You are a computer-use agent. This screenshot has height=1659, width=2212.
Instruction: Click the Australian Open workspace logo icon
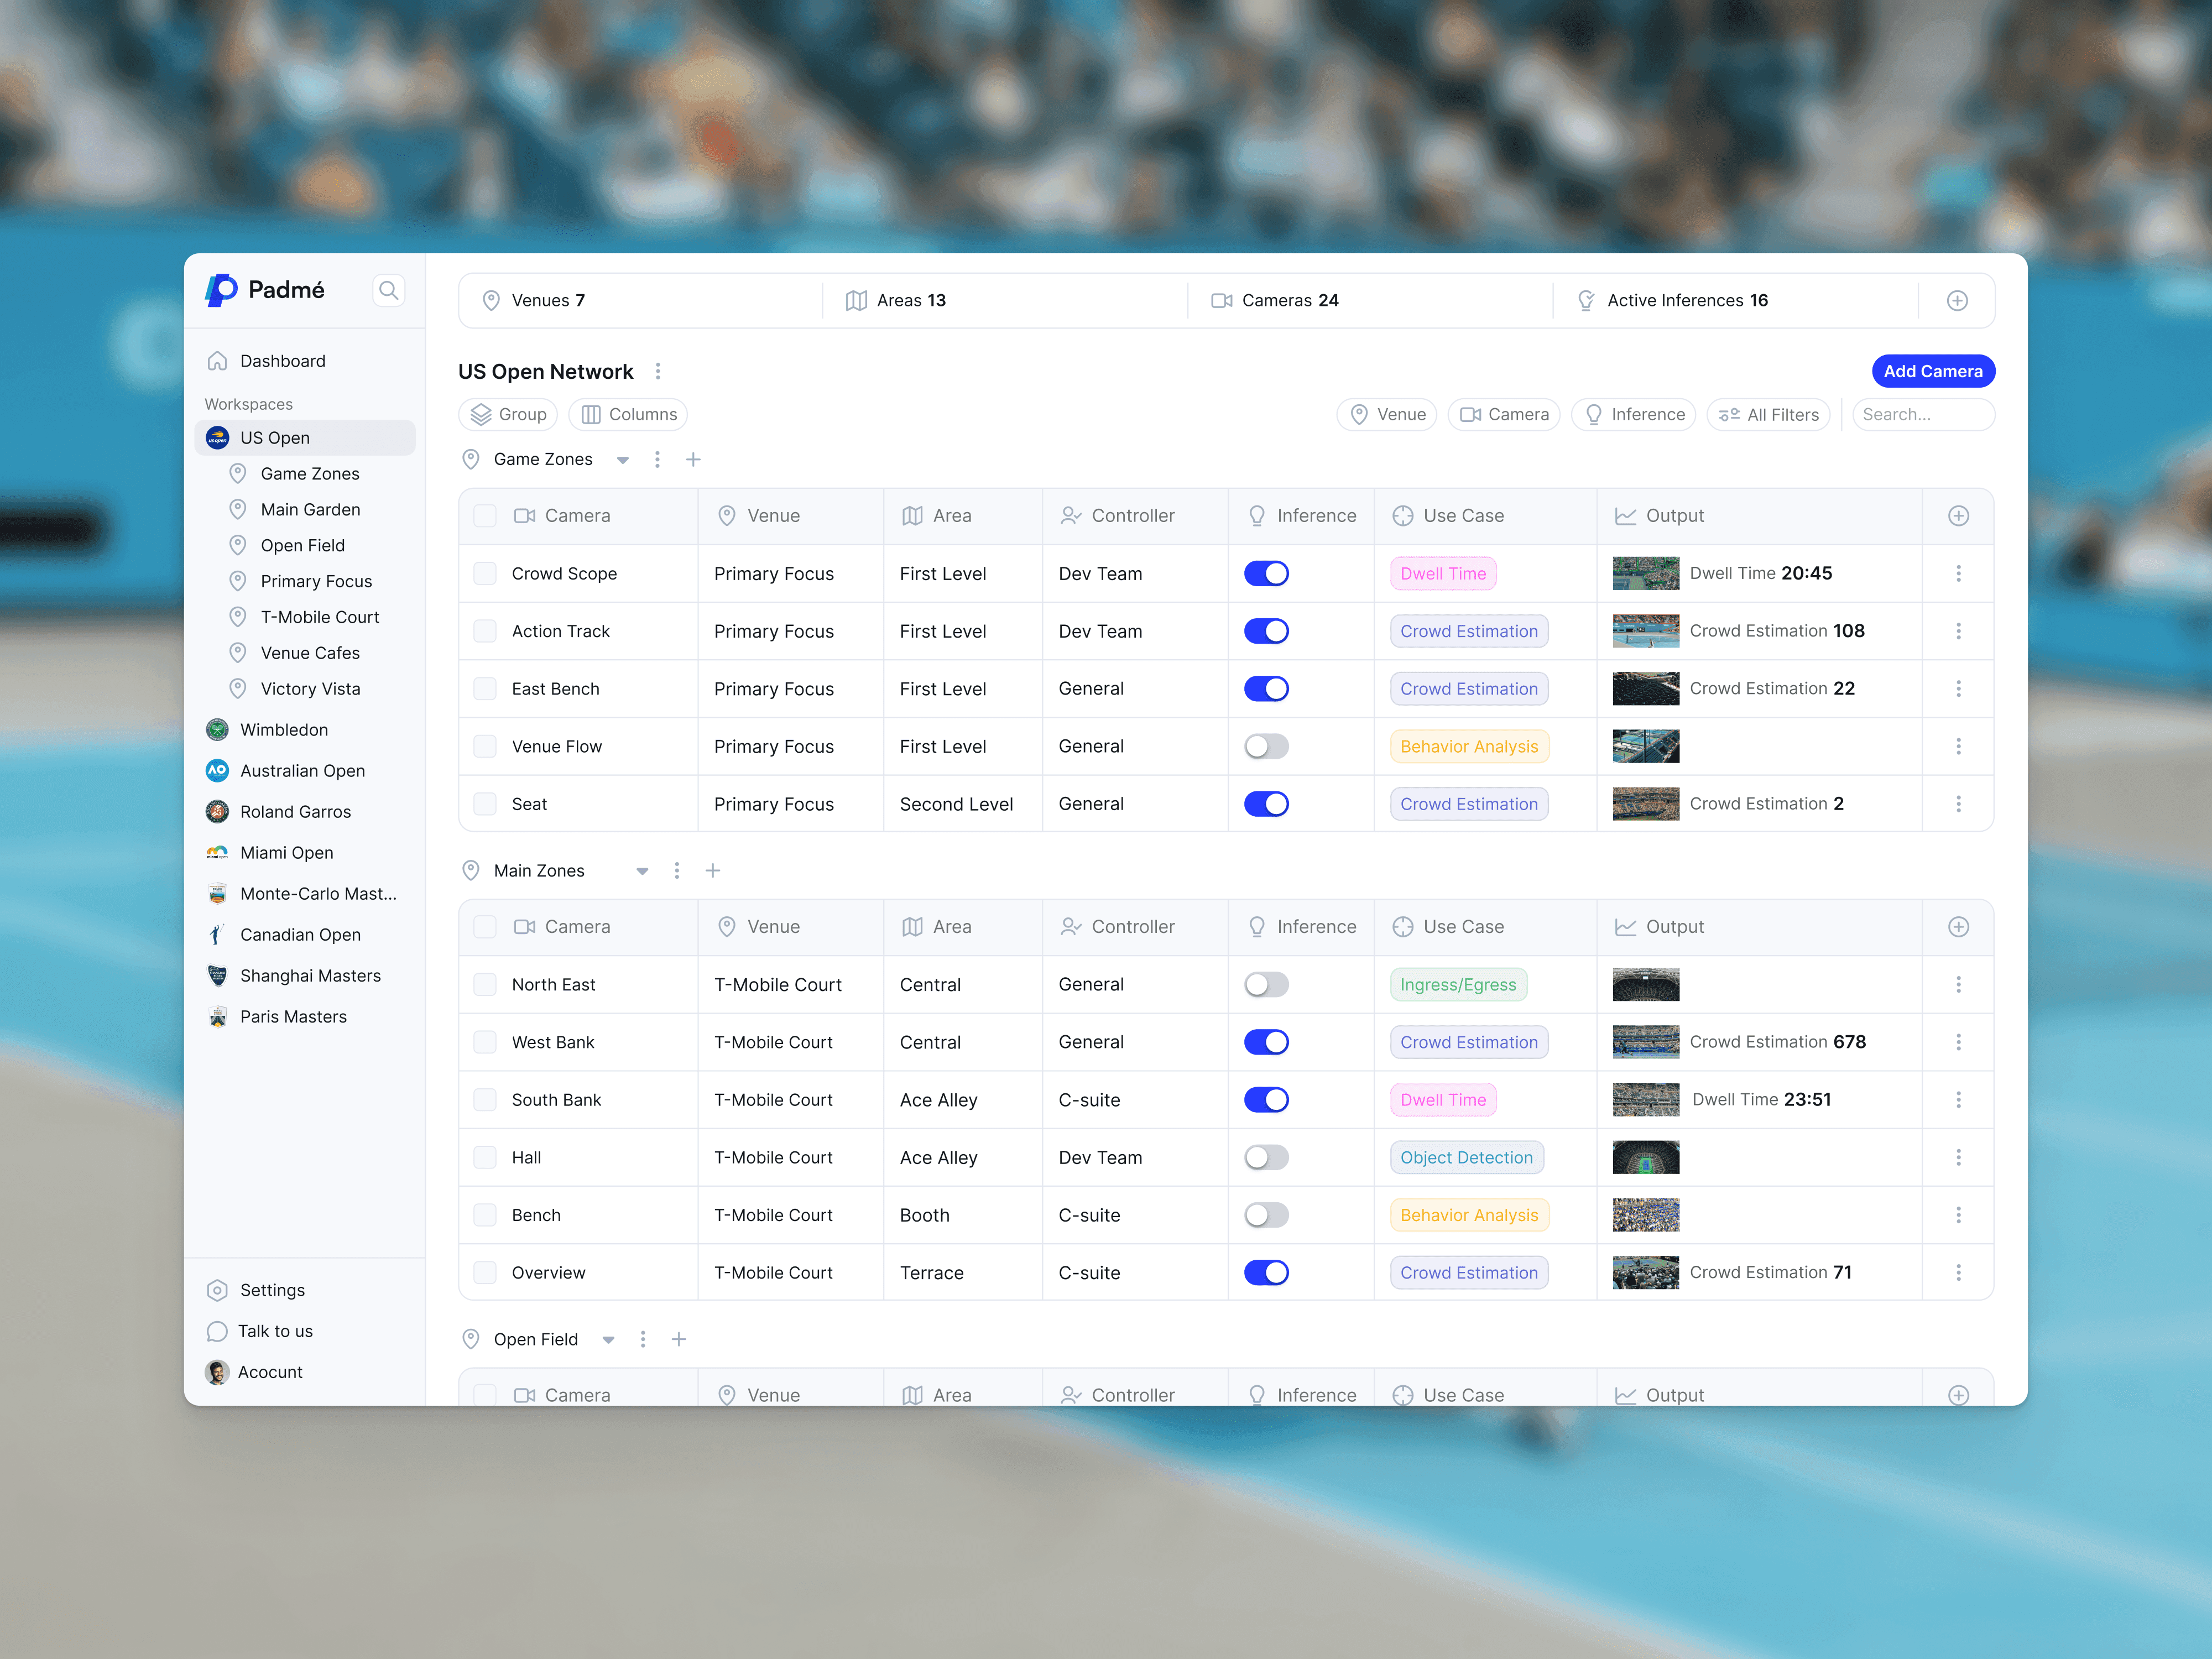point(217,771)
